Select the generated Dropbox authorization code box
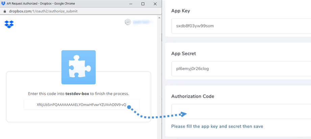The image size is (311, 139). coord(81,105)
